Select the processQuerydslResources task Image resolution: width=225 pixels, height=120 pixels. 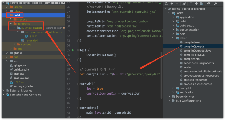[201, 76]
